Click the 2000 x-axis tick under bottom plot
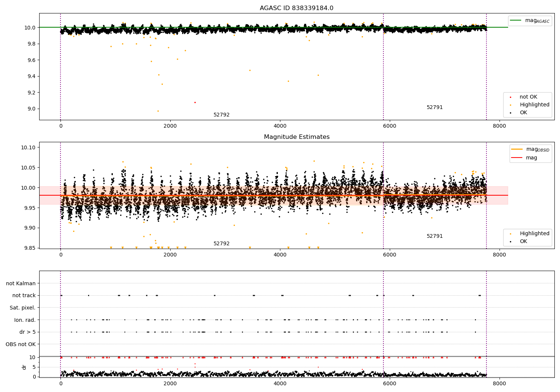Image resolution: width=560 pixels, height=392 pixels. 170,383
